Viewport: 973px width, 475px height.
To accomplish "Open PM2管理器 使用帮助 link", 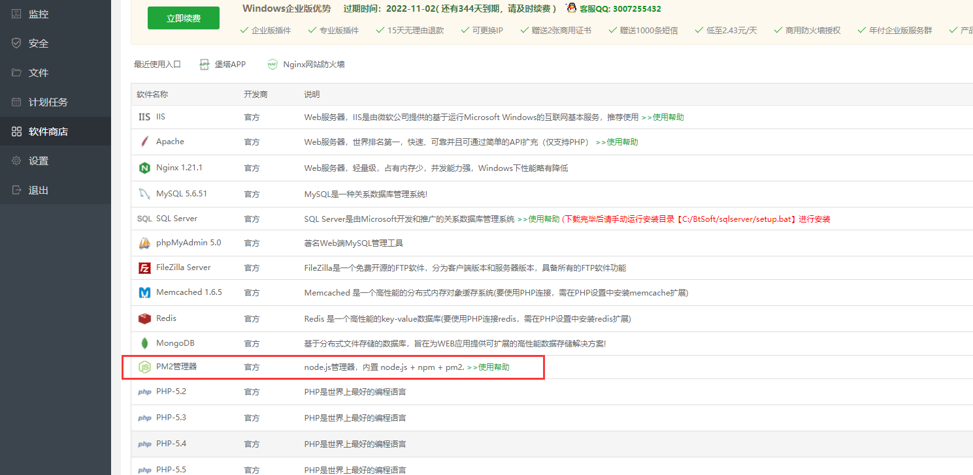I will (x=488, y=367).
